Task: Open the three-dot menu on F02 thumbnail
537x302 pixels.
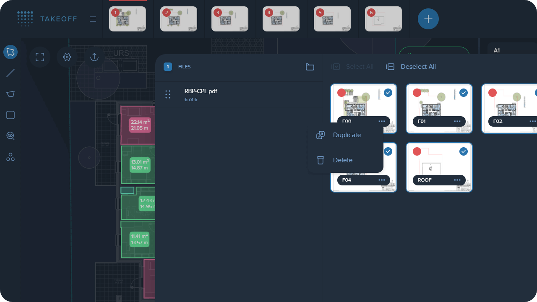Action: (x=532, y=121)
